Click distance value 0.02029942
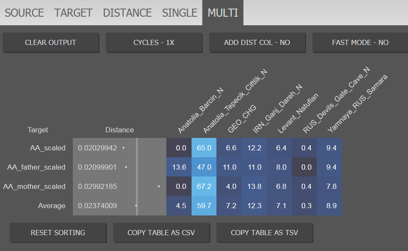 tap(97, 148)
